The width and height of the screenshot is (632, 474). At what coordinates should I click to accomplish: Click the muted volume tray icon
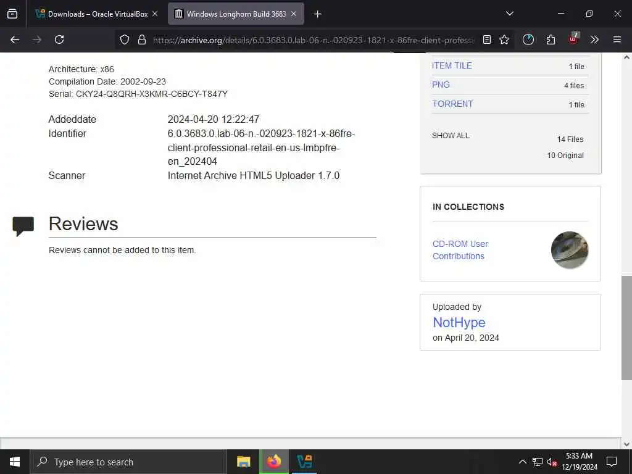(x=552, y=462)
